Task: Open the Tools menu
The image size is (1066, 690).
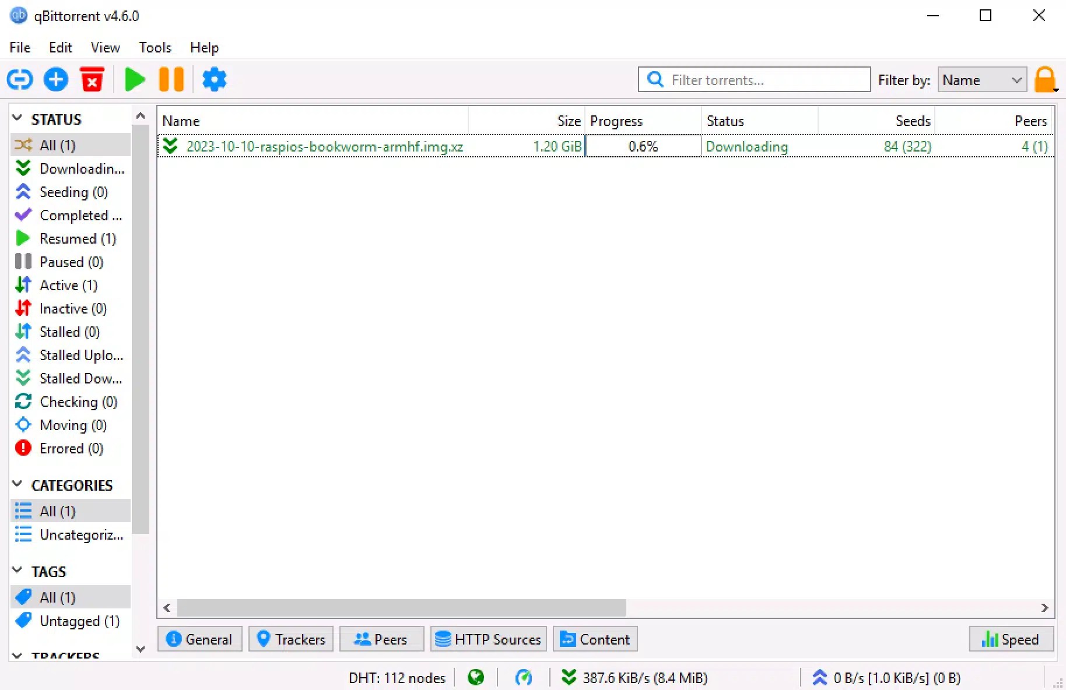Action: coord(154,47)
